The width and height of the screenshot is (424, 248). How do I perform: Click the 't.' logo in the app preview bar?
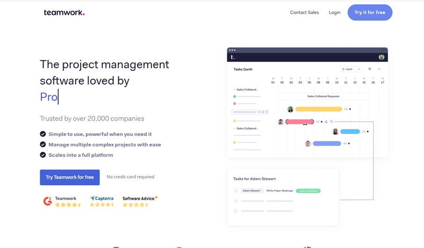233,57
